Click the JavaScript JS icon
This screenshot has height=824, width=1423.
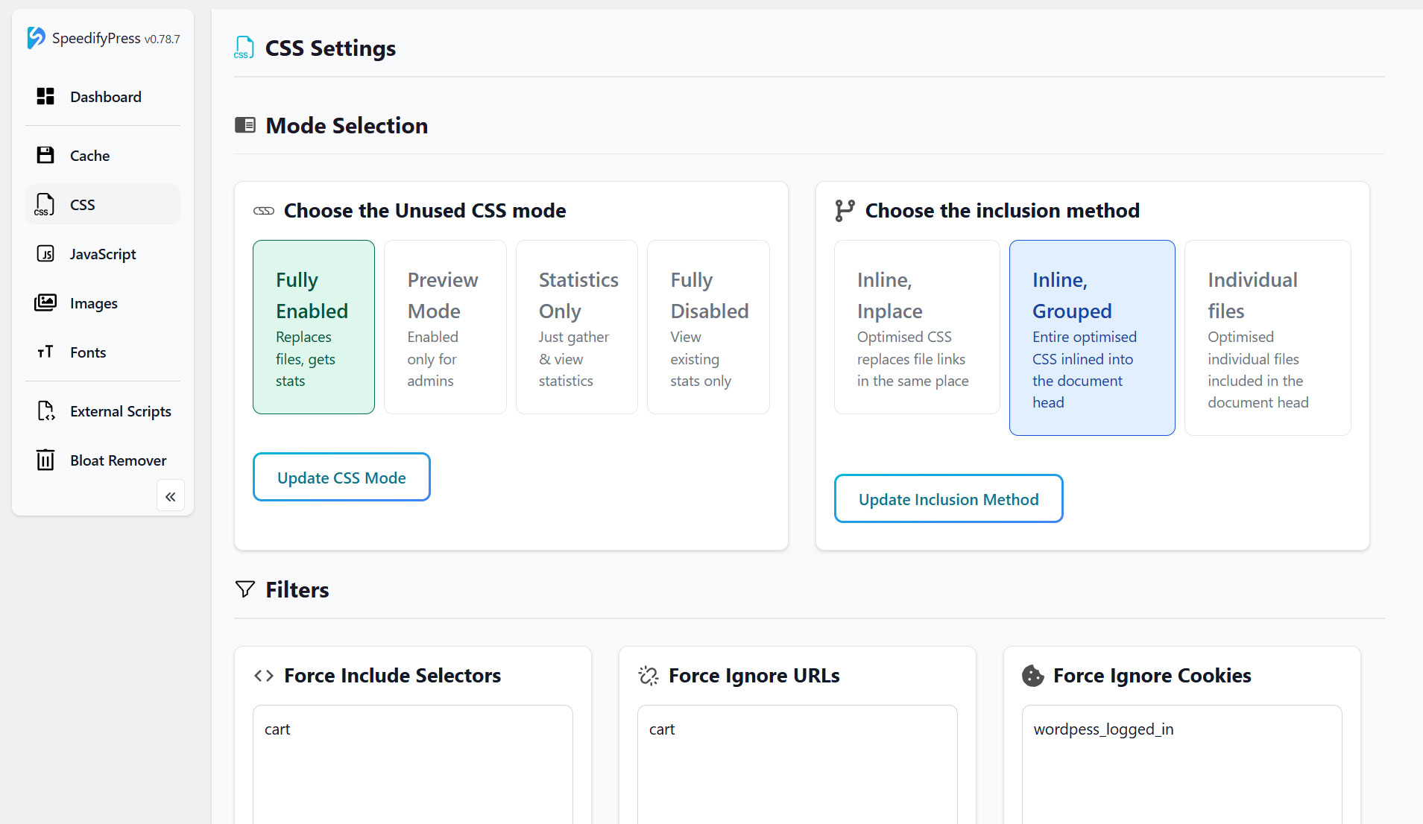click(x=45, y=254)
